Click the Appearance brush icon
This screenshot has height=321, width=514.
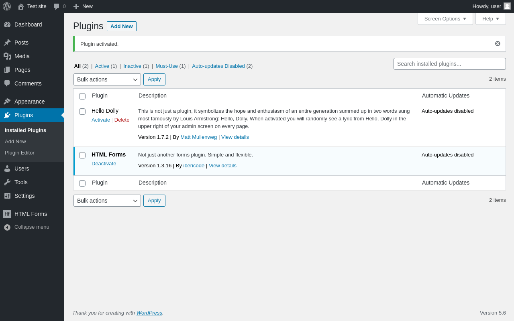tap(7, 102)
